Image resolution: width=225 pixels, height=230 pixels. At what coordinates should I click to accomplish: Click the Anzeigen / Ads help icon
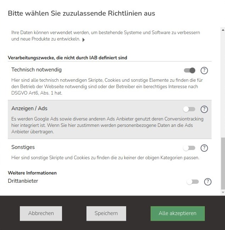[204, 109]
